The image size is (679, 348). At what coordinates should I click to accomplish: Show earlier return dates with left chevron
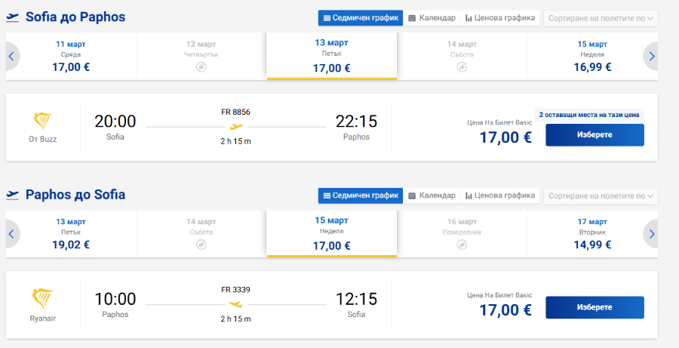[12, 234]
